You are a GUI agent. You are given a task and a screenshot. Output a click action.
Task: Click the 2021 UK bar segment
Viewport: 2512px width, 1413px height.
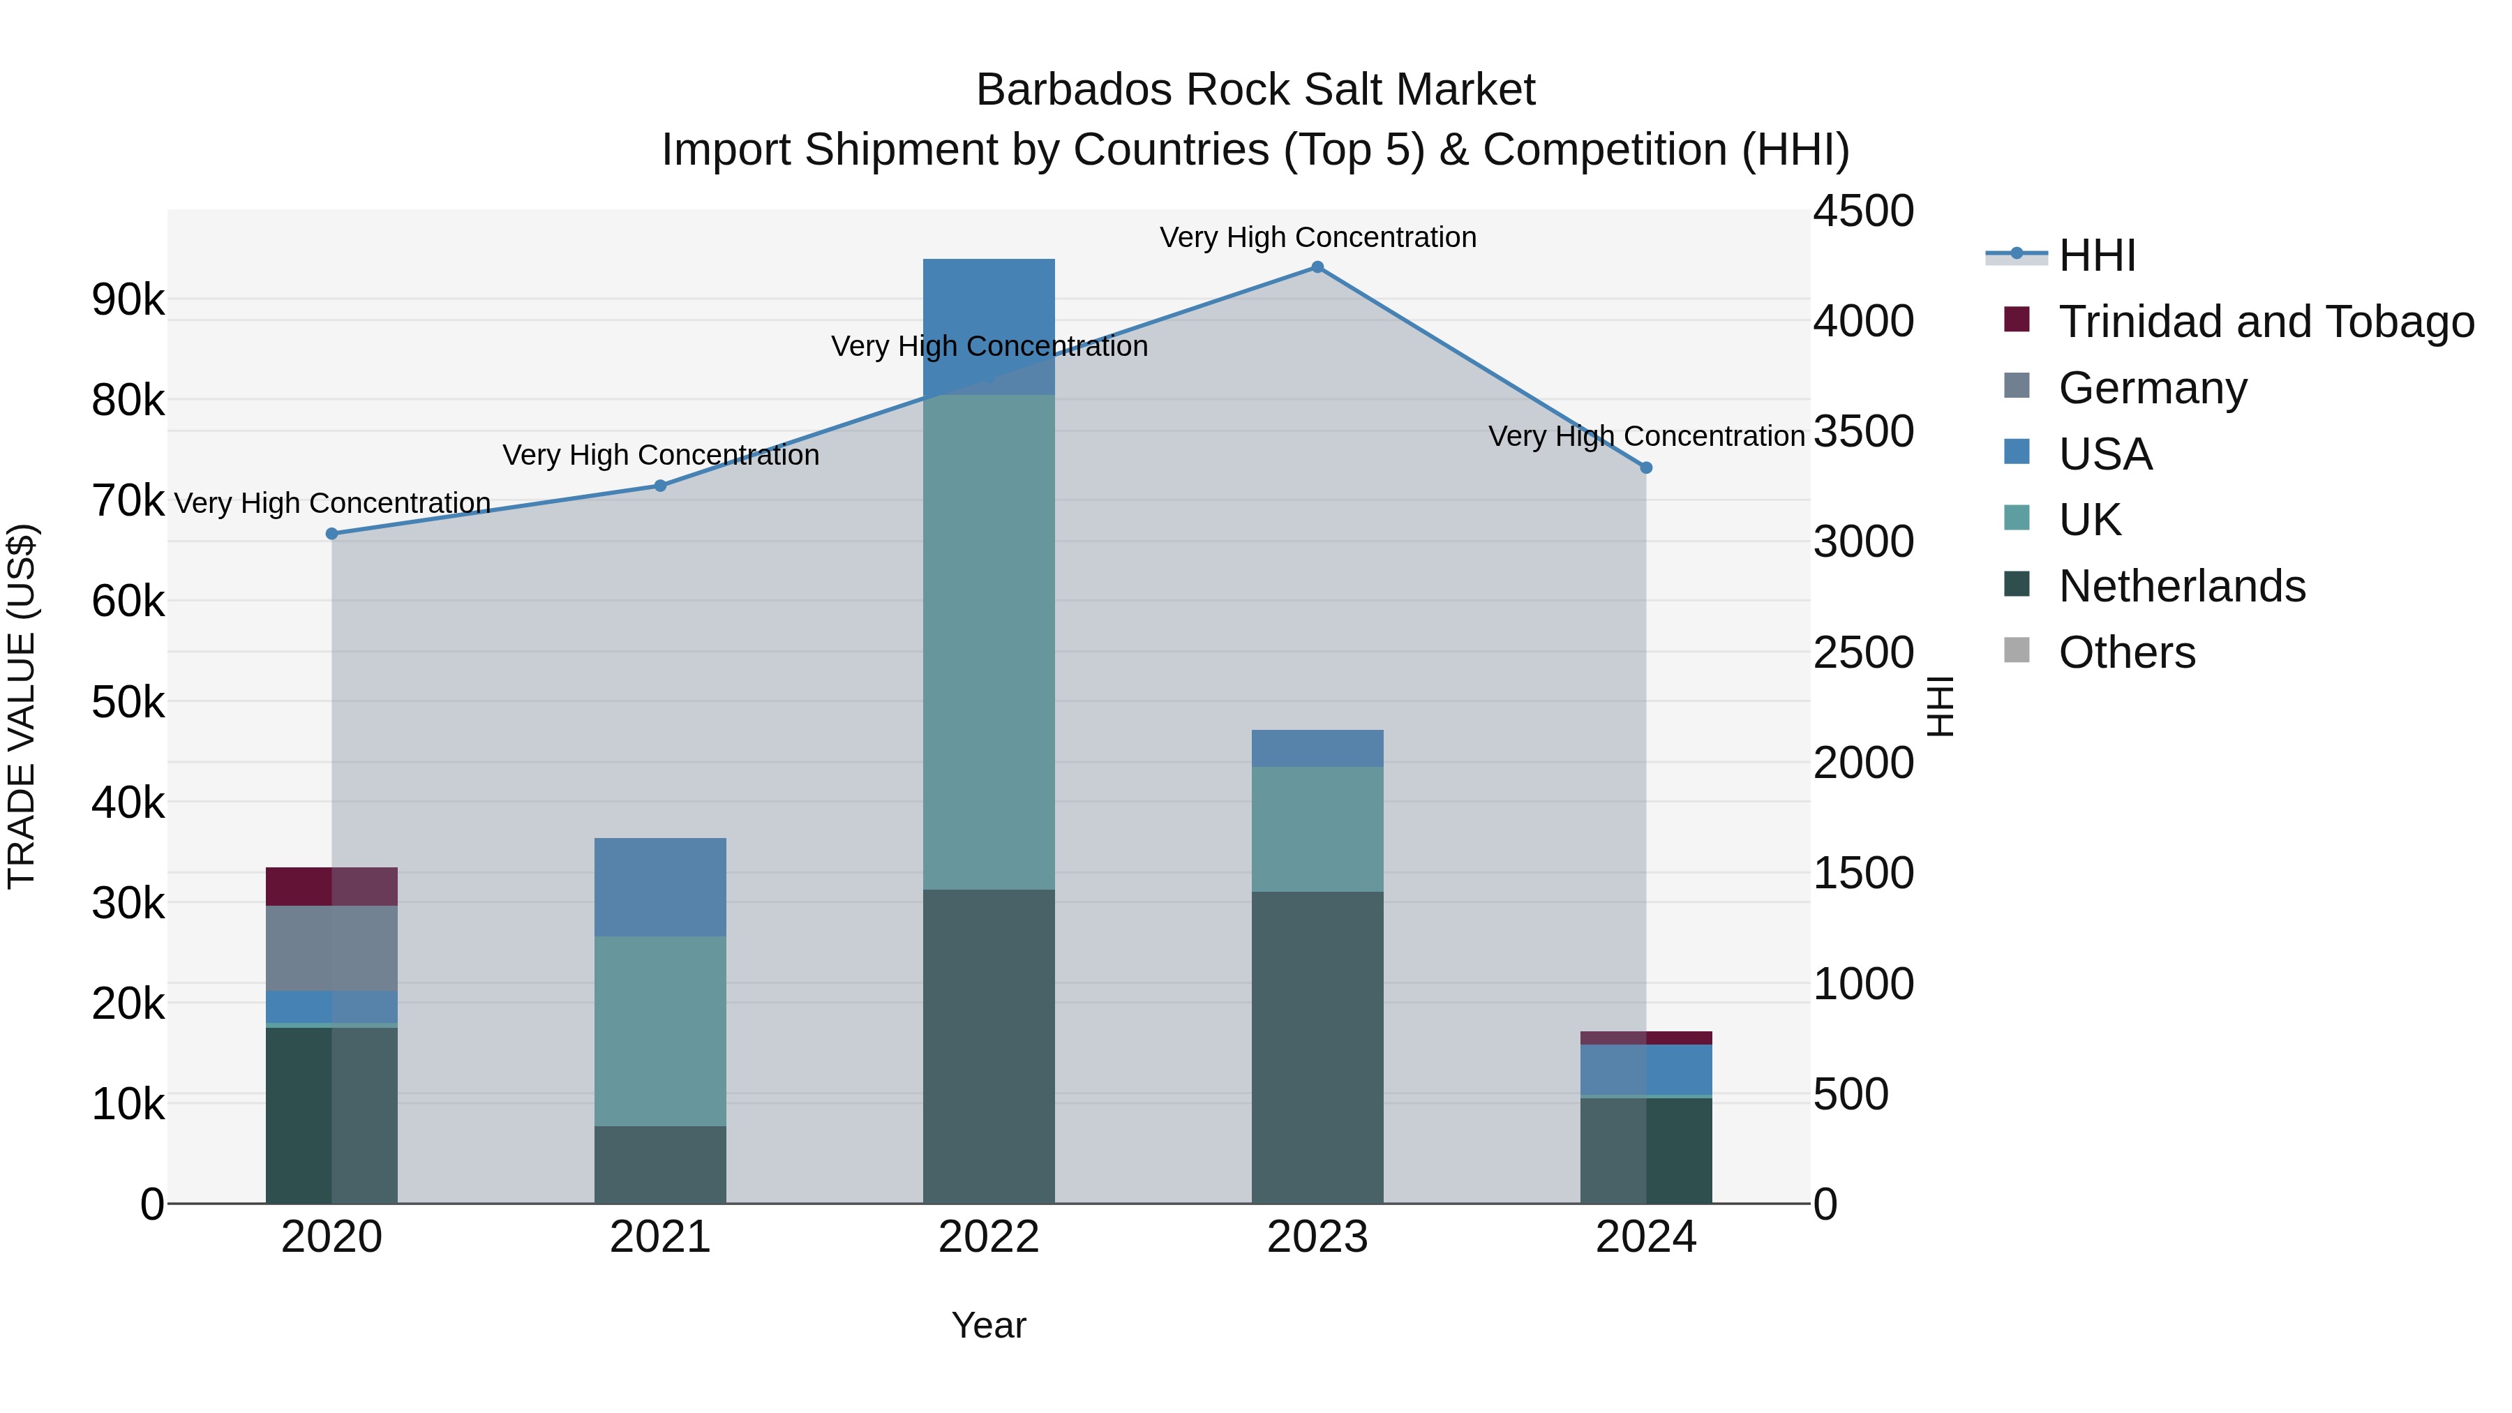pos(660,1031)
